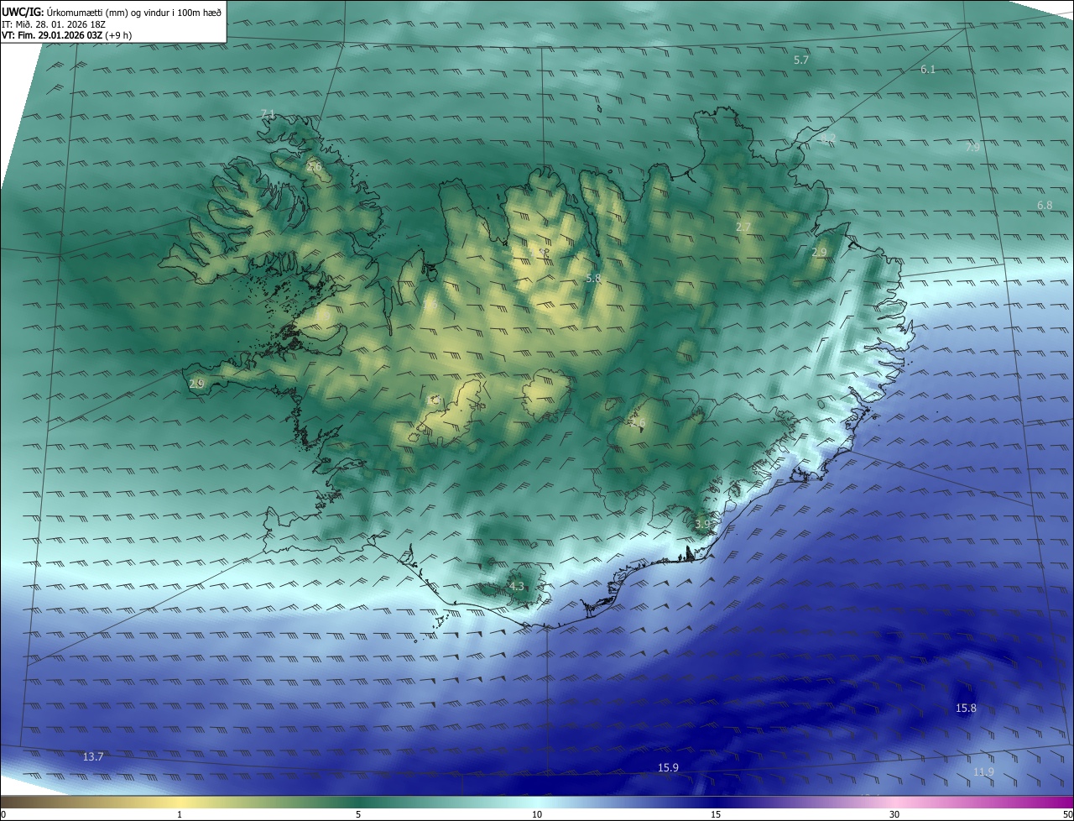Viewport: 1074px width, 821px height.
Task: Click the valid time line 'VT: Fim. 29.01.2026 03Z'
Action: coord(52,35)
